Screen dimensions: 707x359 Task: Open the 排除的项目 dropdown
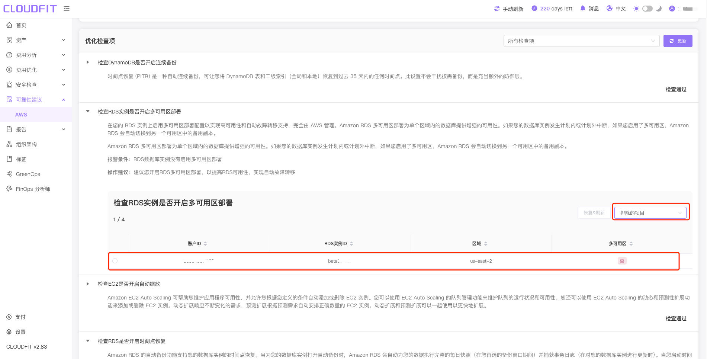click(650, 213)
